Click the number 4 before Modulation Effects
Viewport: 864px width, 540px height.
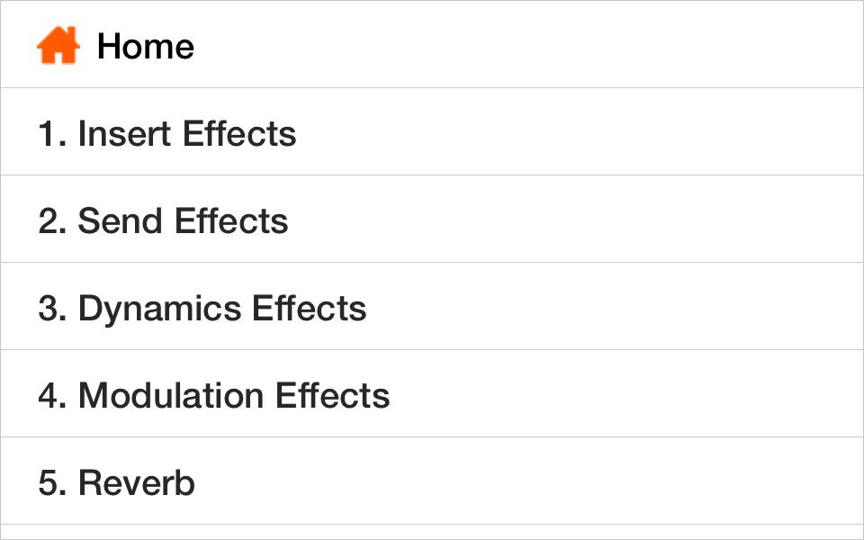coord(48,395)
